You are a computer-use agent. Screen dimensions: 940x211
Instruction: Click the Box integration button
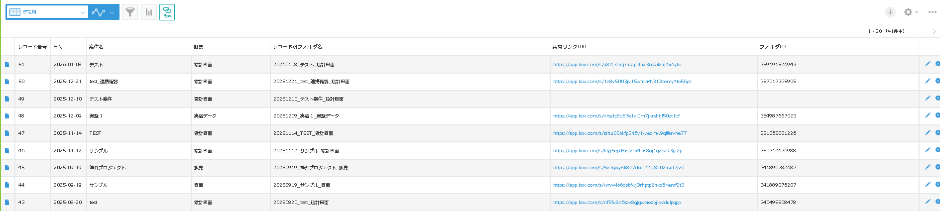click(167, 12)
